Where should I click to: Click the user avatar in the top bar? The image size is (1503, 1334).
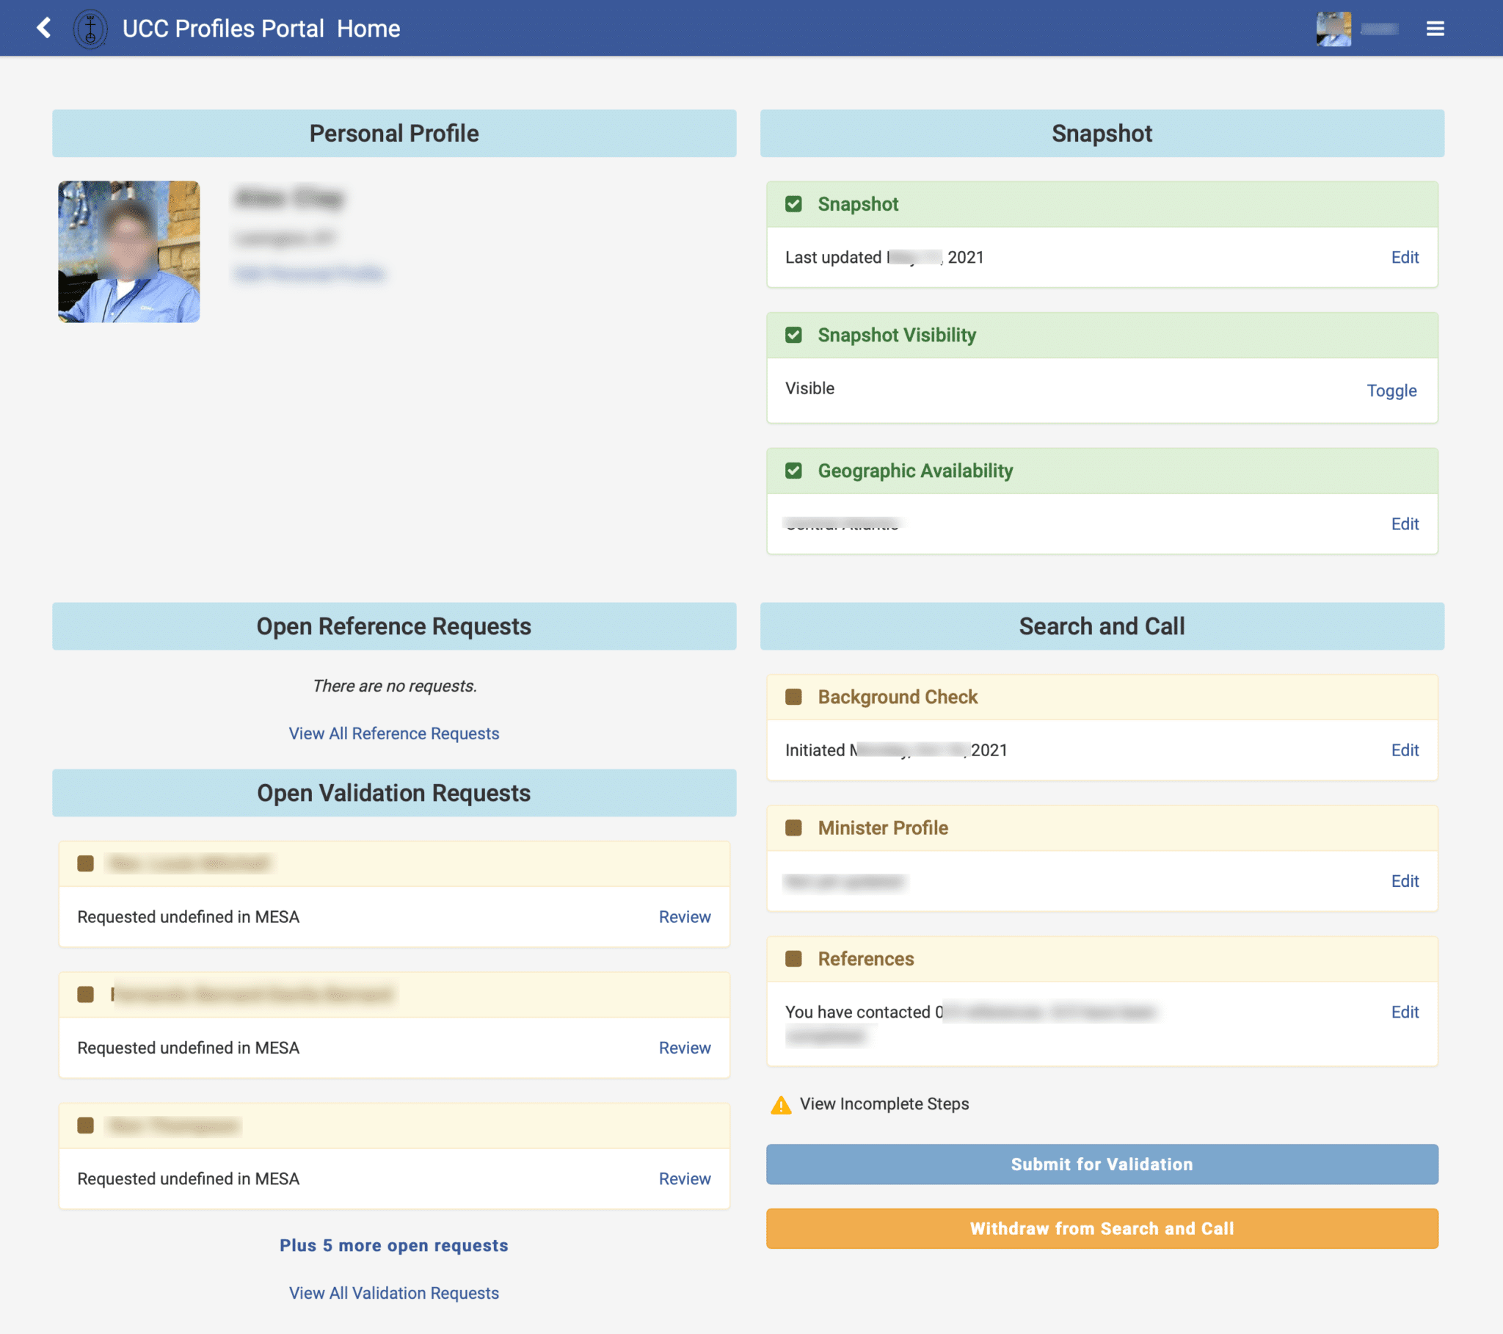pyautogui.click(x=1334, y=28)
